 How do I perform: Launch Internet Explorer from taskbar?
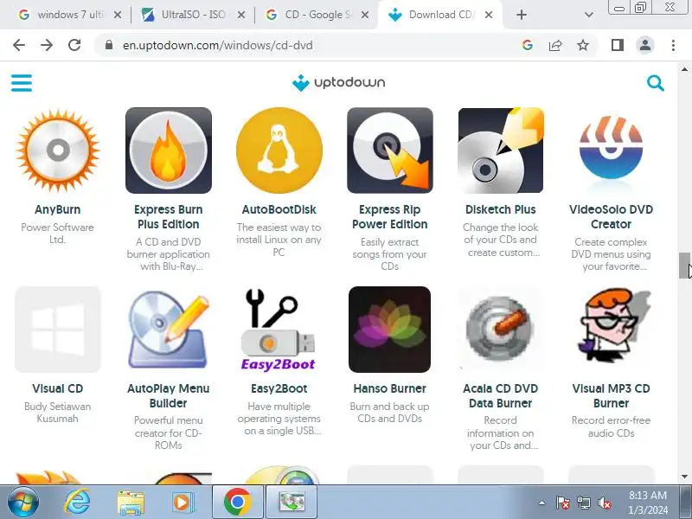click(x=78, y=503)
